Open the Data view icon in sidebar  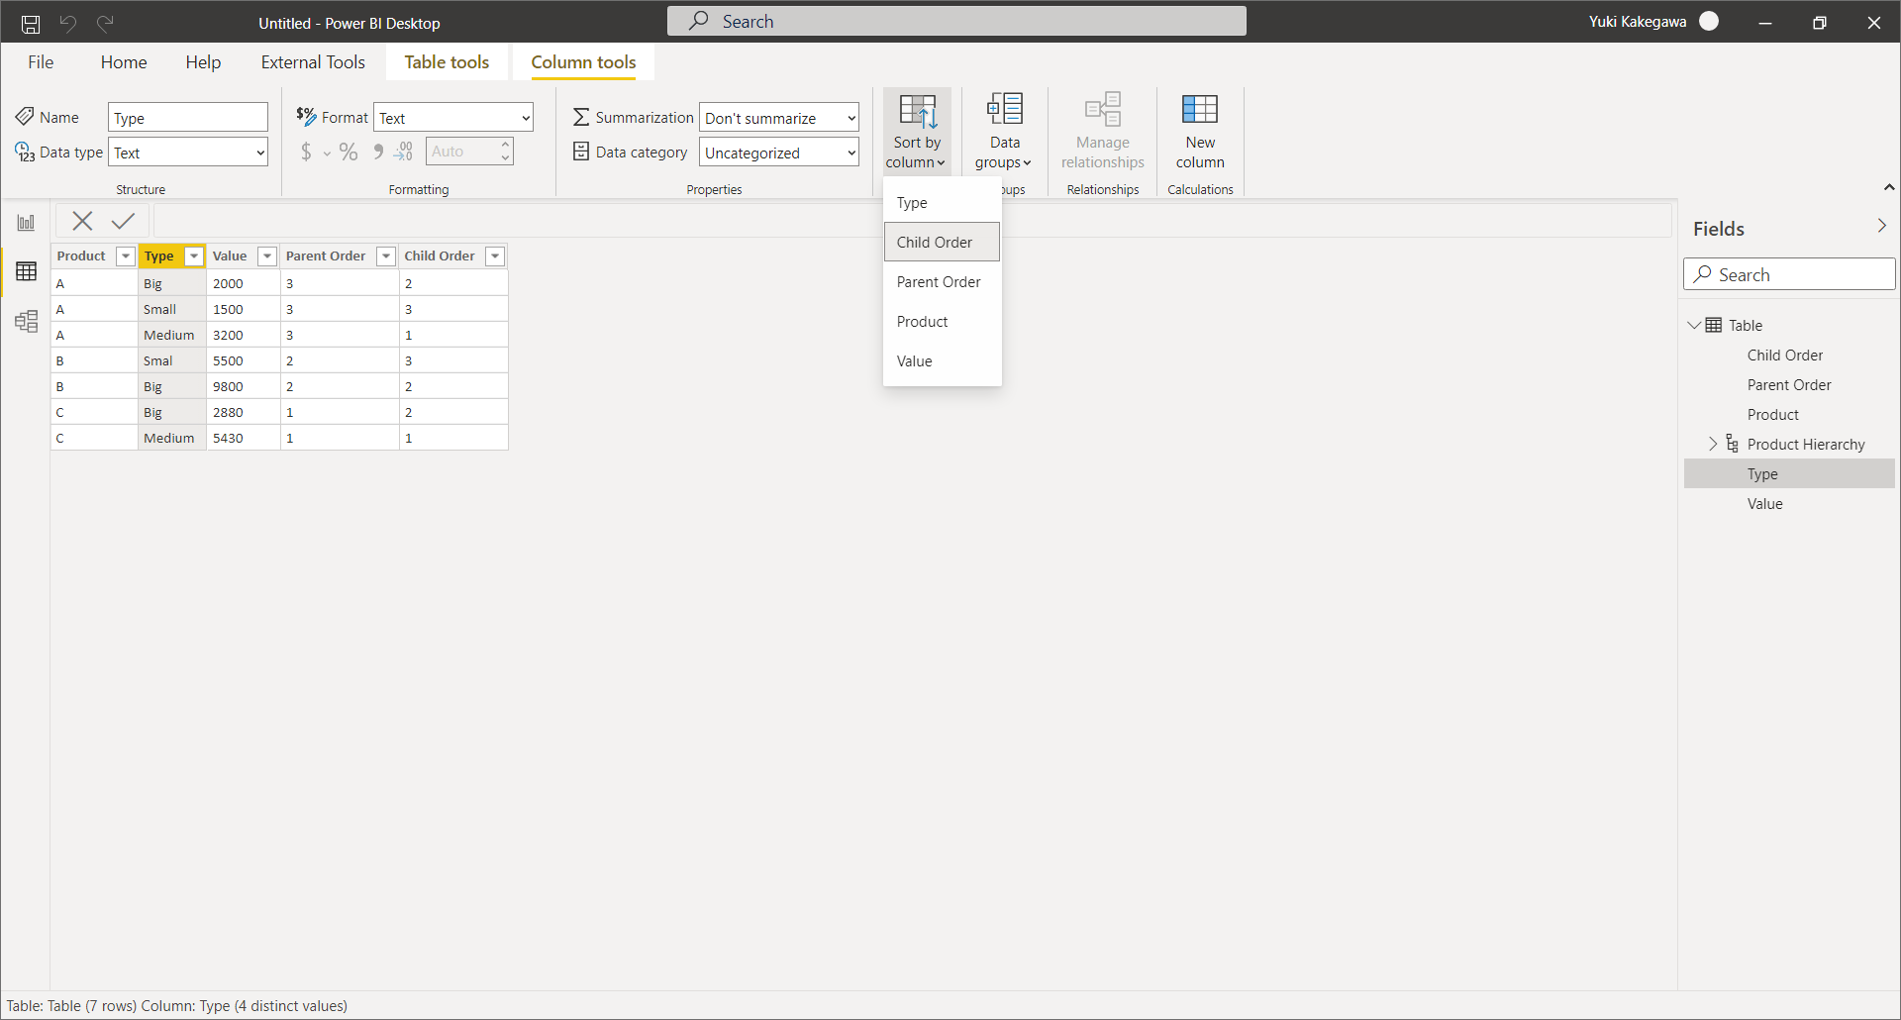(x=26, y=271)
